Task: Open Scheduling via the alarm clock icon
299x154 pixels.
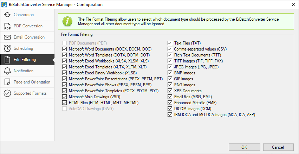Action: click(x=7, y=48)
